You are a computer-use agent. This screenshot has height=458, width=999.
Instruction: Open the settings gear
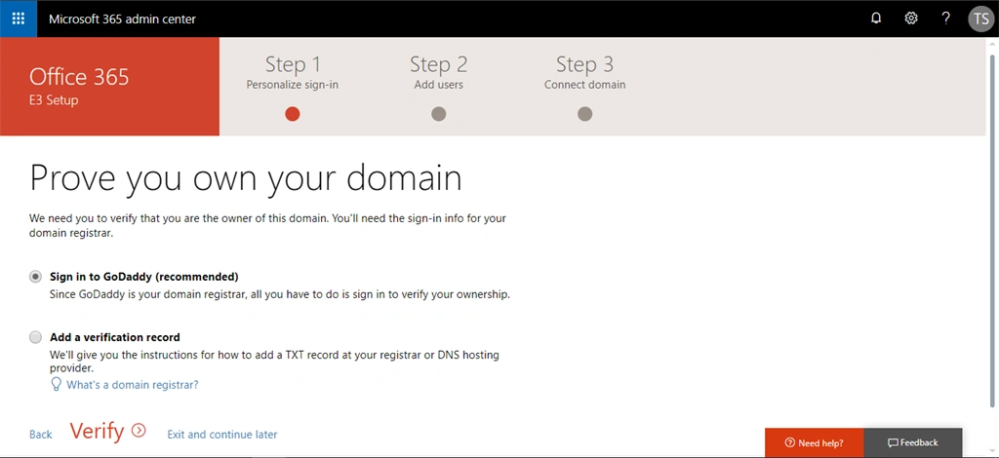coord(911,19)
